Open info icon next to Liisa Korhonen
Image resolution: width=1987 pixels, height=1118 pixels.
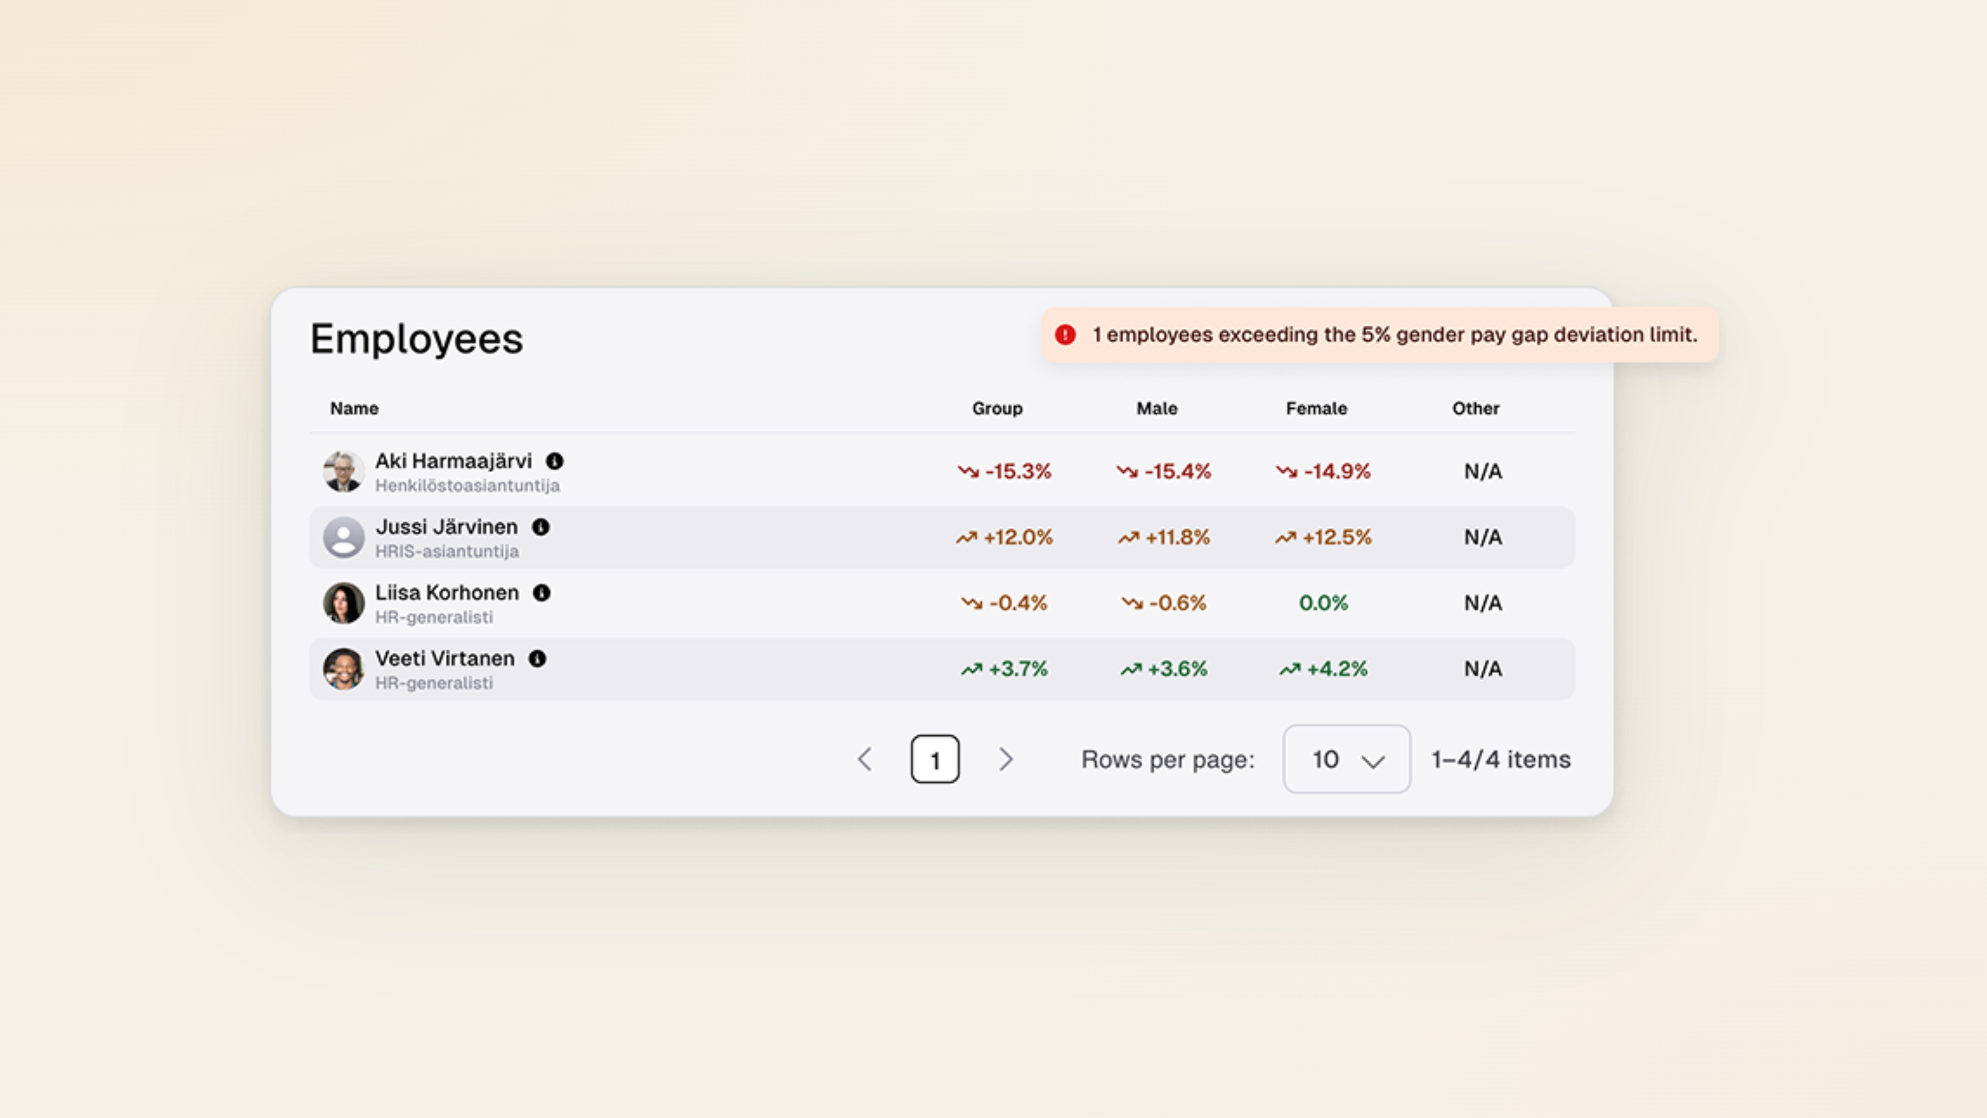coord(542,593)
